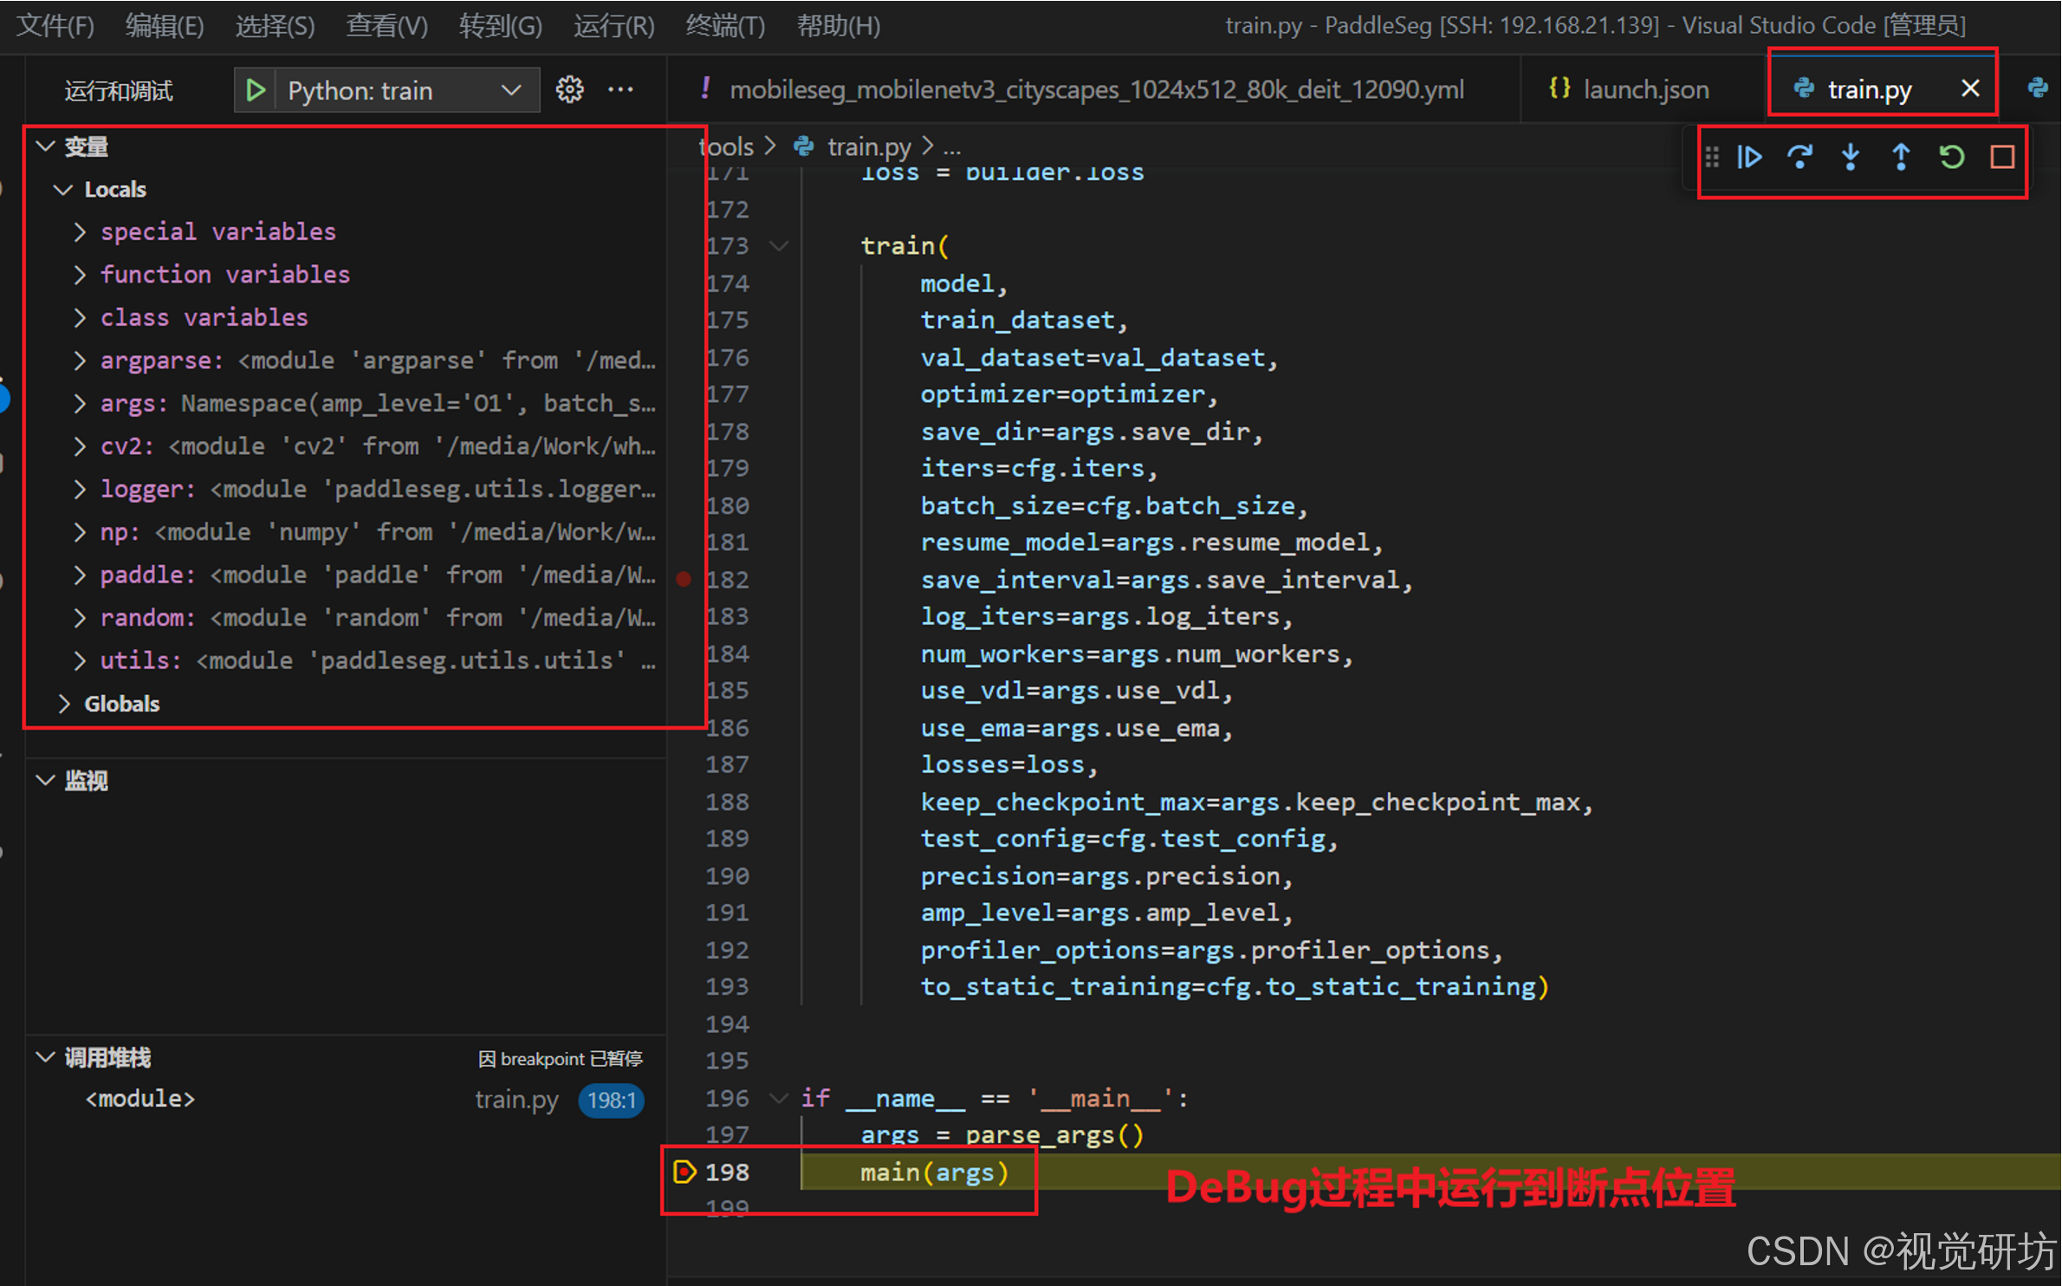2062x1286 pixels.
Task: Open the 运行(R) menu
Action: (614, 25)
